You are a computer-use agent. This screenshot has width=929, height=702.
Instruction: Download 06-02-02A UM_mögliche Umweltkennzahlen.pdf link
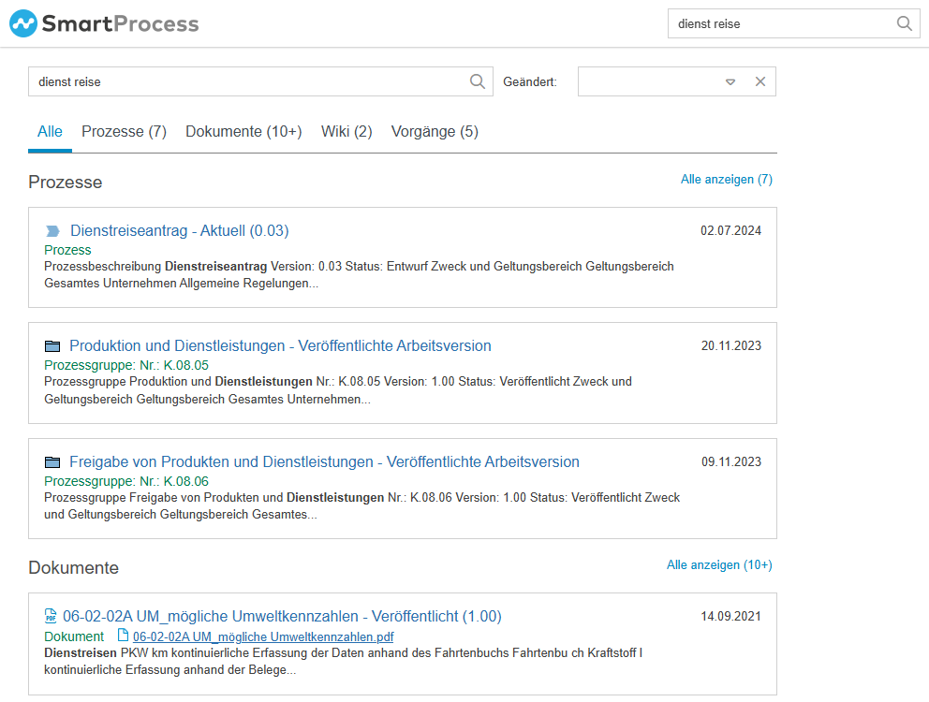(263, 636)
